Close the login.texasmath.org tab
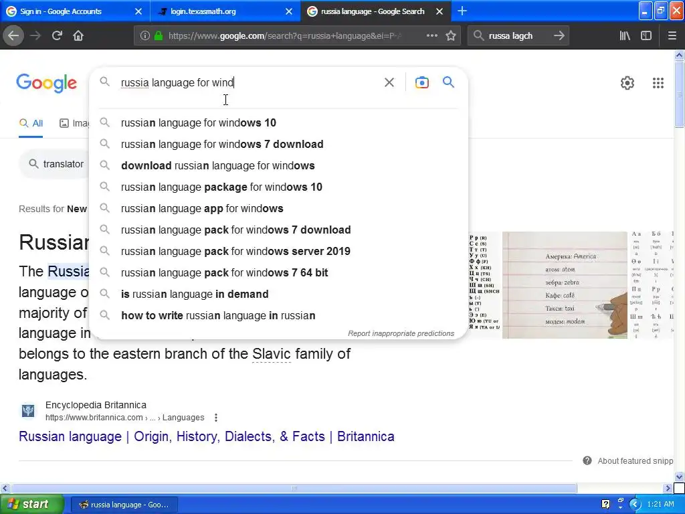 click(289, 11)
